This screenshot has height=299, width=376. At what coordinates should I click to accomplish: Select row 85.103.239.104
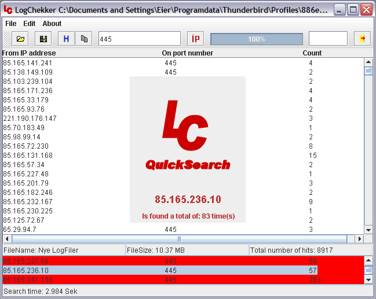[x=183, y=82]
